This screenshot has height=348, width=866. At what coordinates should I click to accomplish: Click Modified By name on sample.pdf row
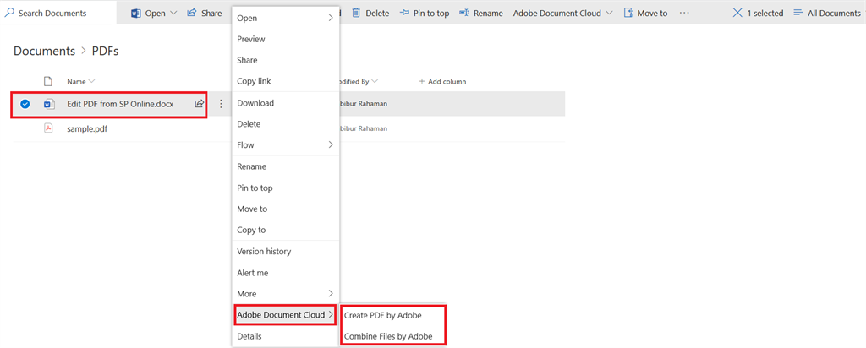363,128
